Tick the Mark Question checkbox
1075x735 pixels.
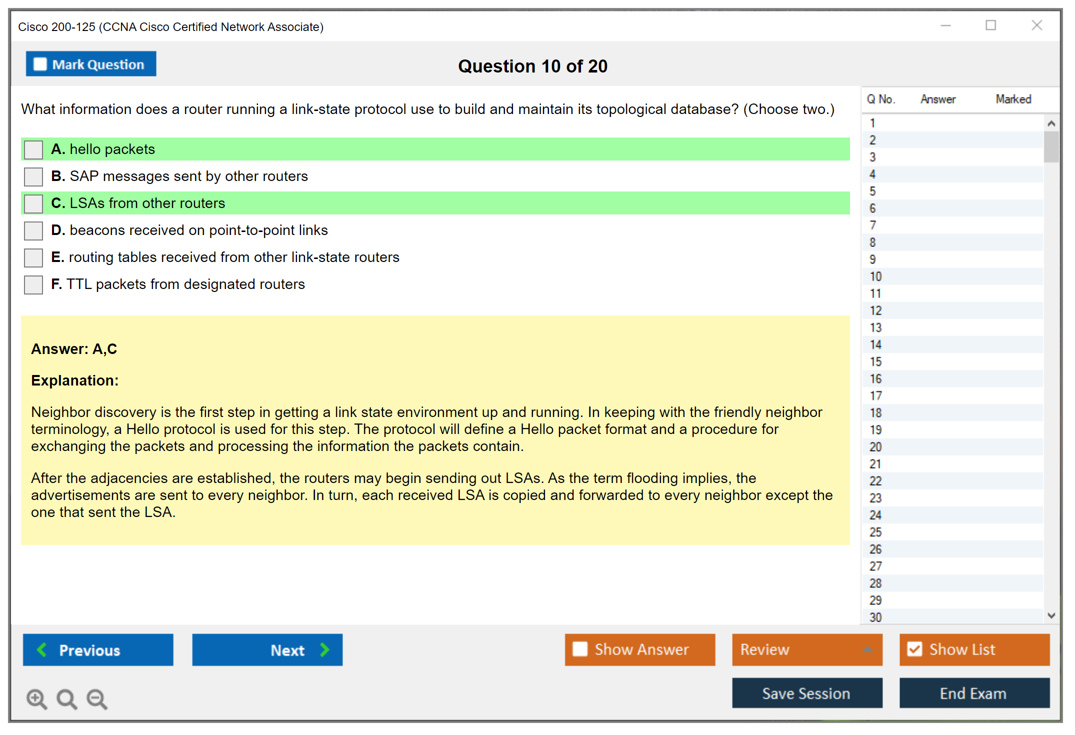pyautogui.click(x=40, y=64)
